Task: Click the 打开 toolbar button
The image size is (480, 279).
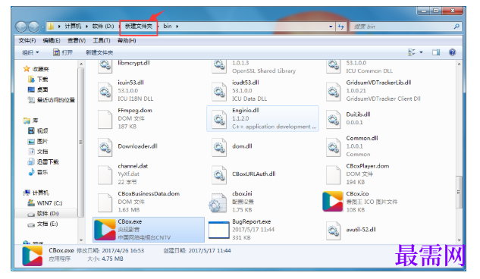Action: tap(63, 52)
